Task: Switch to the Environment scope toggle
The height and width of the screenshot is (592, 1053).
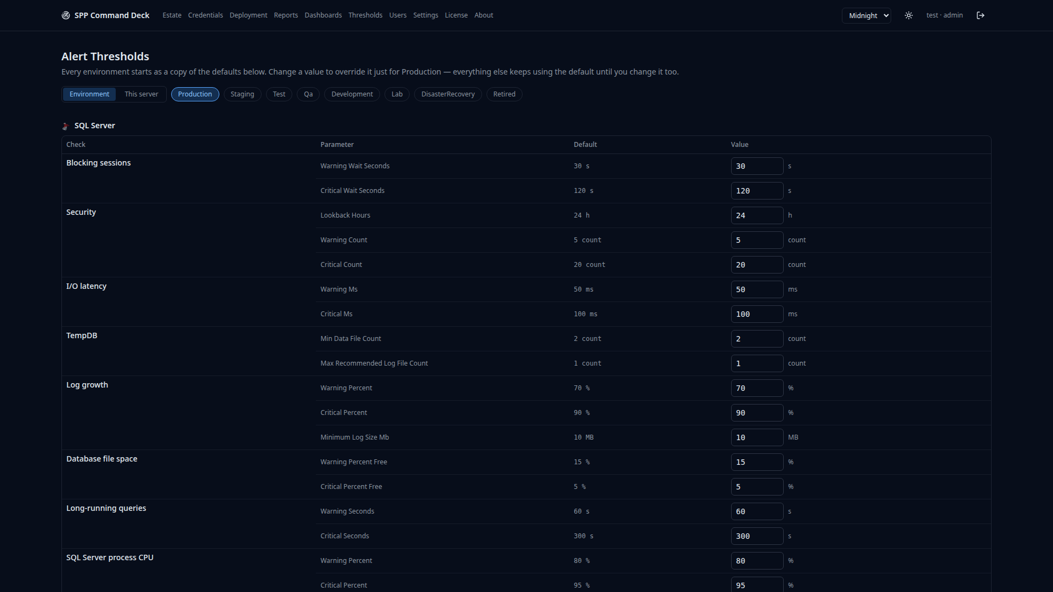Action: (89, 94)
